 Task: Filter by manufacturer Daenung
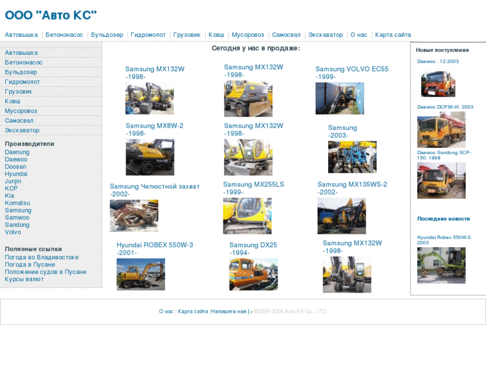pos(17,152)
